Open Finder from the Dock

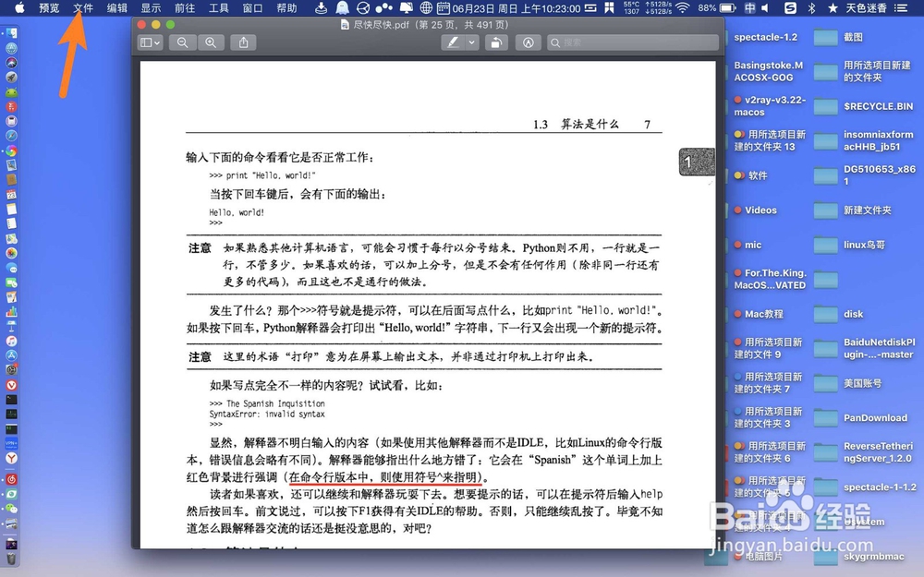[x=11, y=33]
